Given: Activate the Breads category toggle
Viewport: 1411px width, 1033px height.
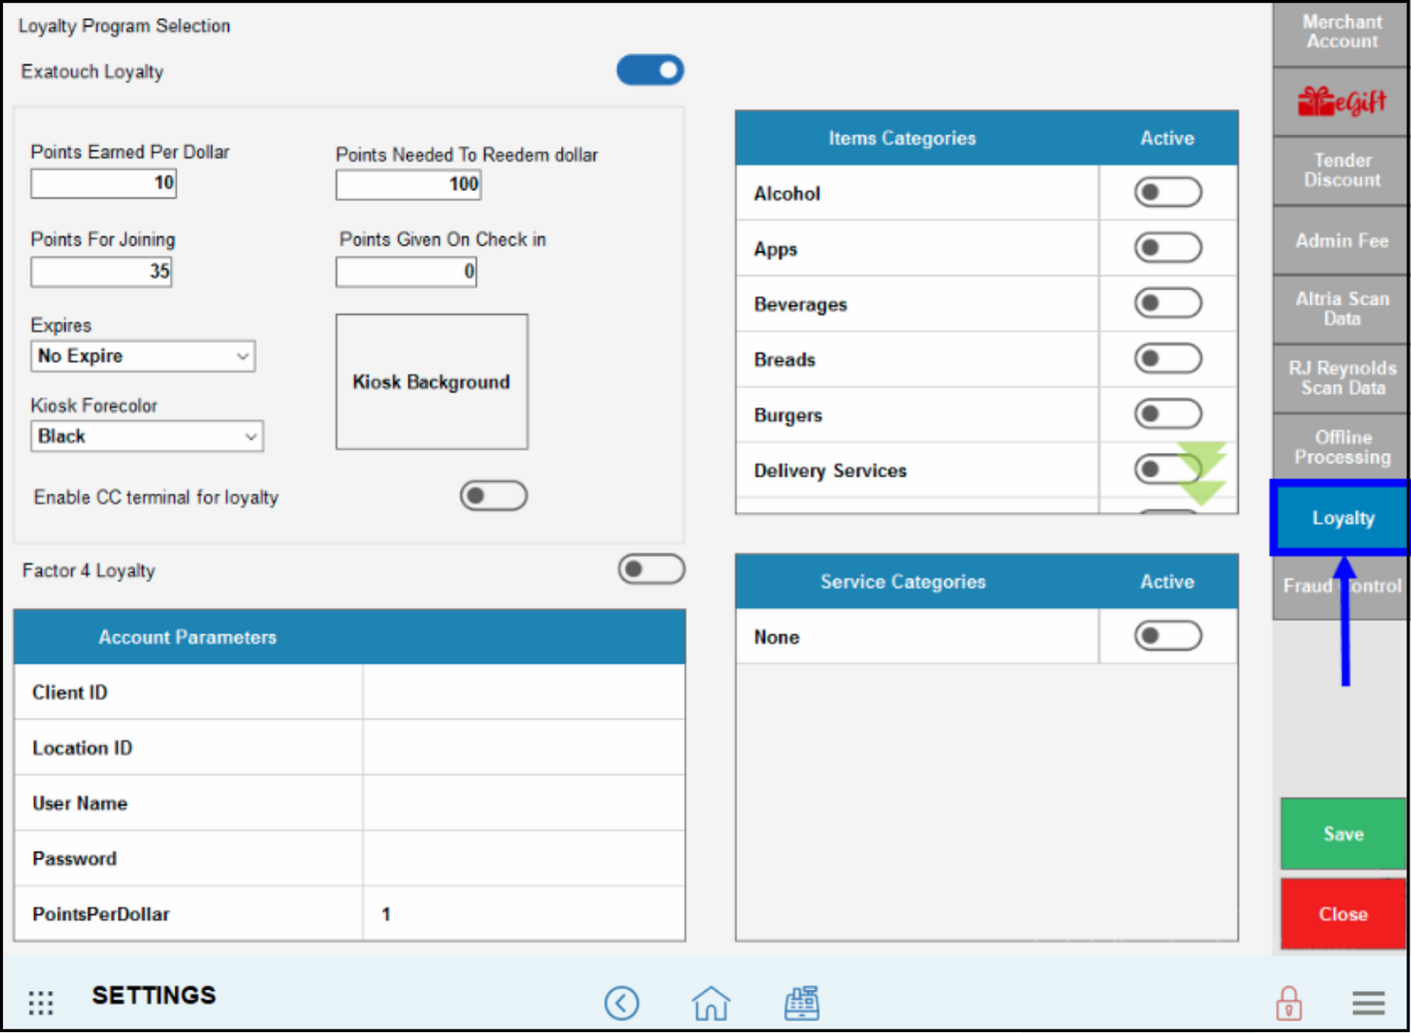Looking at the screenshot, I should point(1168,358).
